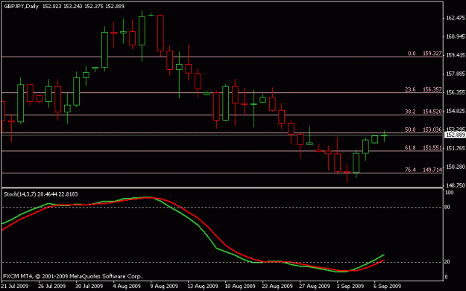Image resolution: width=466 pixels, height=291 pixels.
Task: Select the 150.280 price axis label
Action: (x=456, y=167)
